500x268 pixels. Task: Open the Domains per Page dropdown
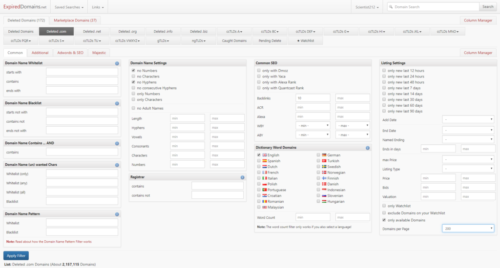[468, 228]
